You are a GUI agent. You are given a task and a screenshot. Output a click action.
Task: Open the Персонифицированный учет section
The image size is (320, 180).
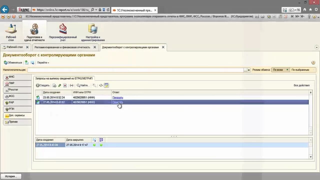[x=63, y=32]
